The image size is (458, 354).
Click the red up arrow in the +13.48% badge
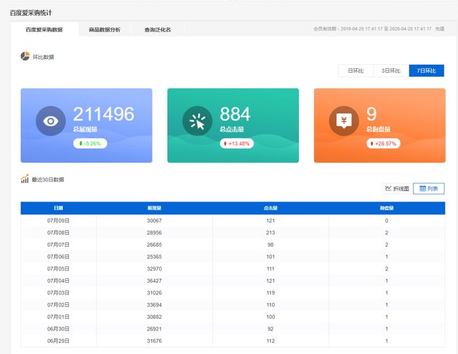point(225,143)
